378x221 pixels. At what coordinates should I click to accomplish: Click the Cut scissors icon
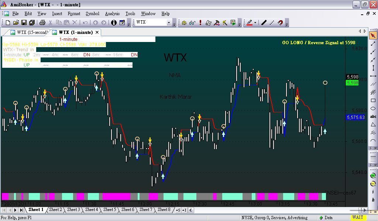click(x=50, y=22)
